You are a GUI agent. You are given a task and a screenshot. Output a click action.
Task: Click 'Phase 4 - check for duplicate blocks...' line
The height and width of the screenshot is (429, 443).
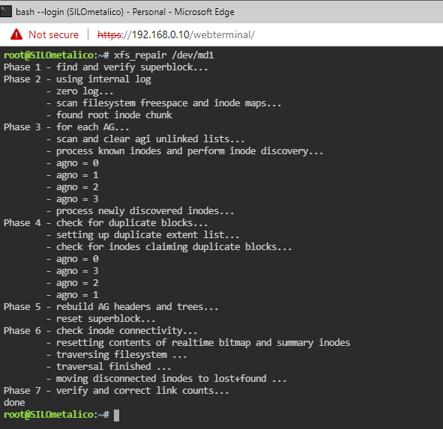point(106,223)
